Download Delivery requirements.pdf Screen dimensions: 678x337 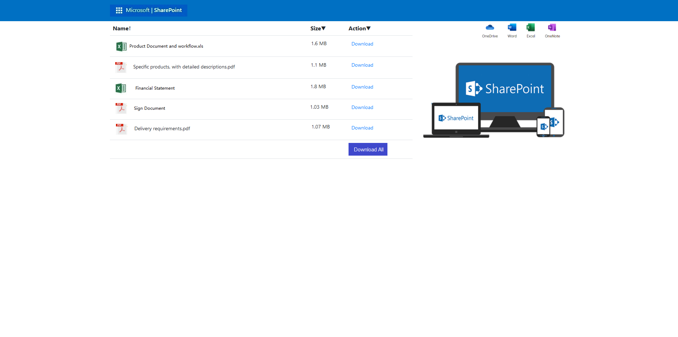[x=362, y=128]
